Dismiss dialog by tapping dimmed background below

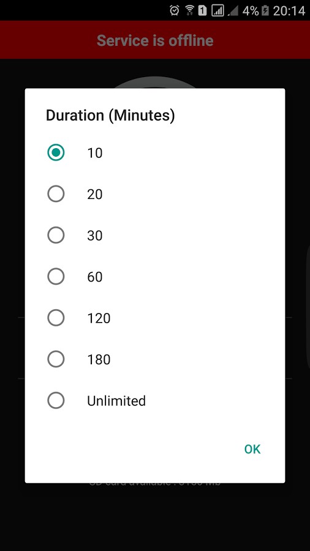click(x=155, y=517)
